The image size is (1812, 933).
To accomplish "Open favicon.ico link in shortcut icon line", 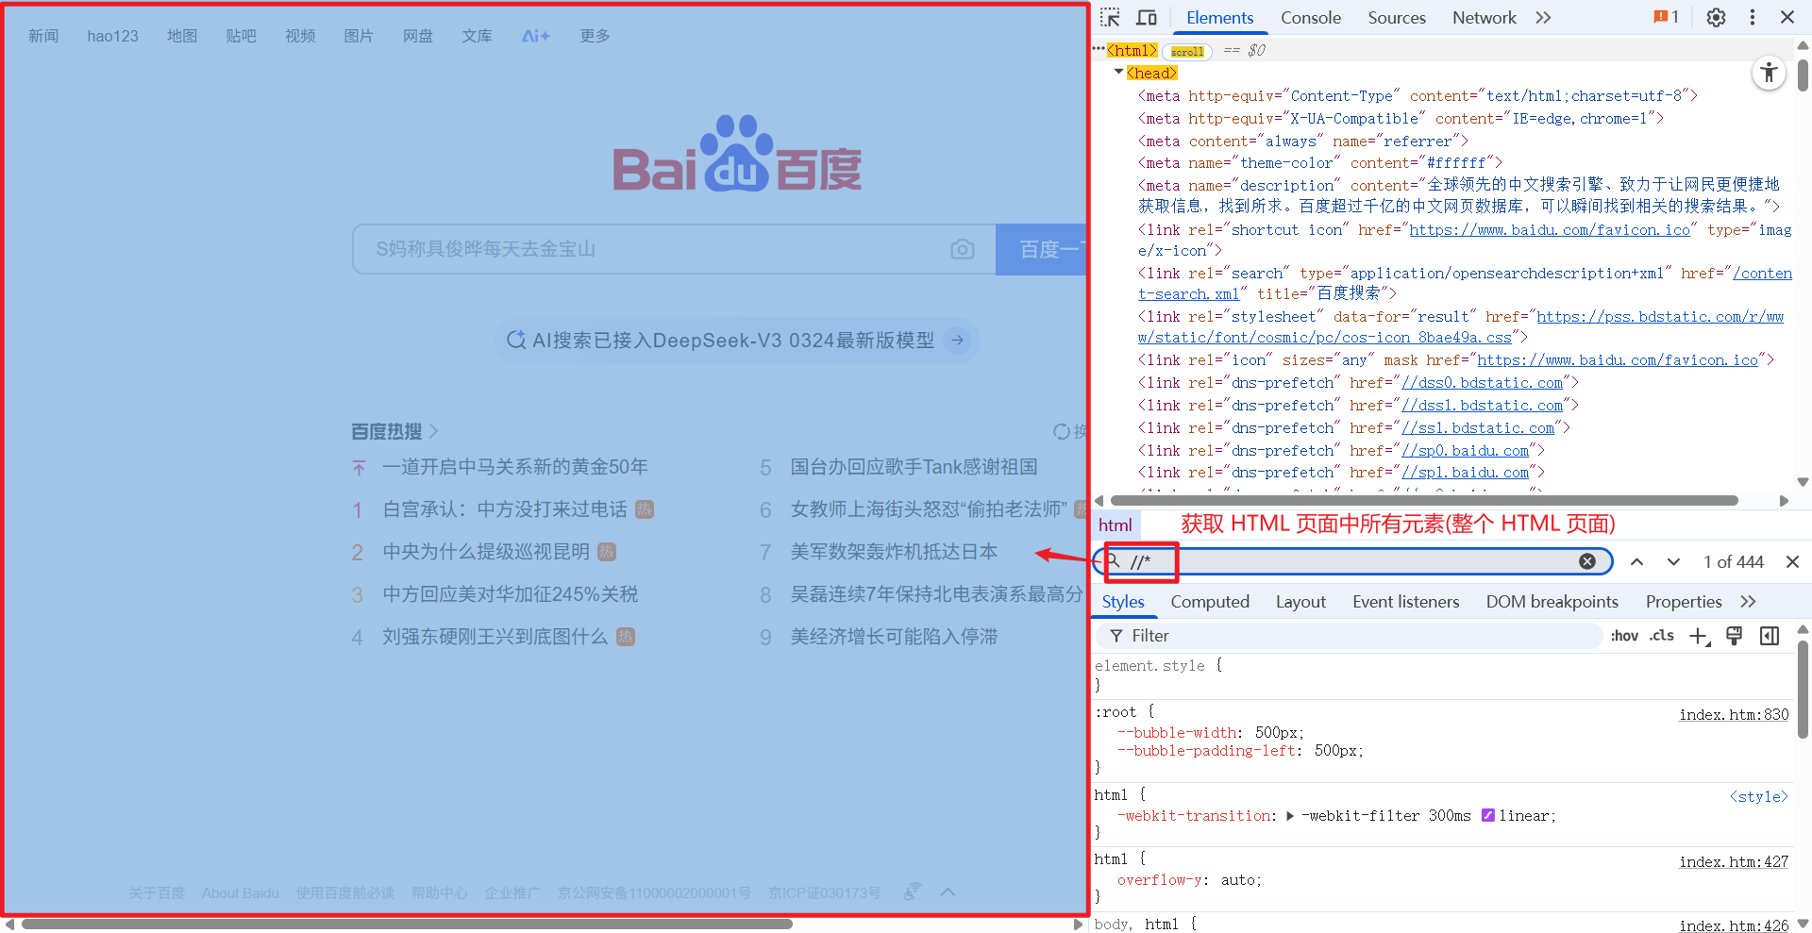I will (1550, 229).
